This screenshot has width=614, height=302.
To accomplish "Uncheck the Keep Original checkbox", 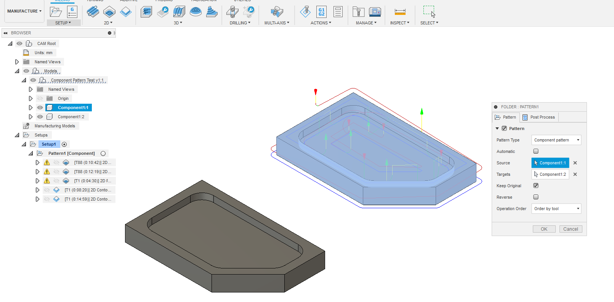I will pyautogui.click(x=536, y=186).
